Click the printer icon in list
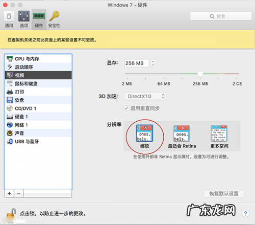 (10, 92)
